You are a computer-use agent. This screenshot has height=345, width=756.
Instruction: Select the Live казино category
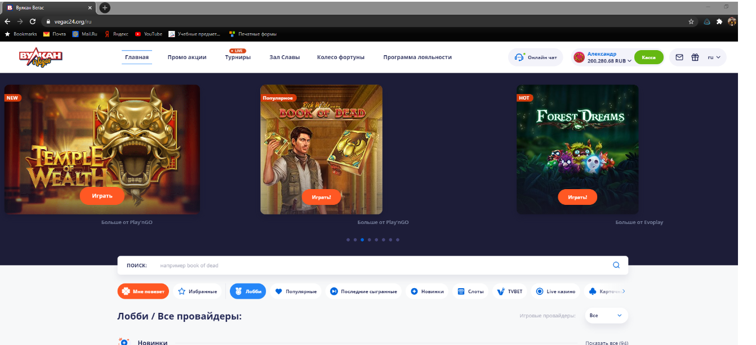point(555,292)
